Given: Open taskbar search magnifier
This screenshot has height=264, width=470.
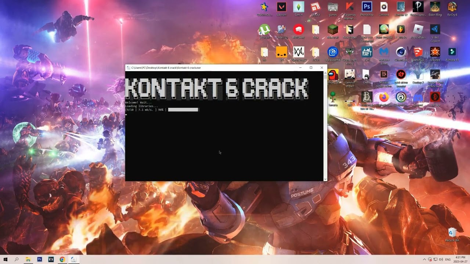Looking at the screenshot, I should (17, 260).
